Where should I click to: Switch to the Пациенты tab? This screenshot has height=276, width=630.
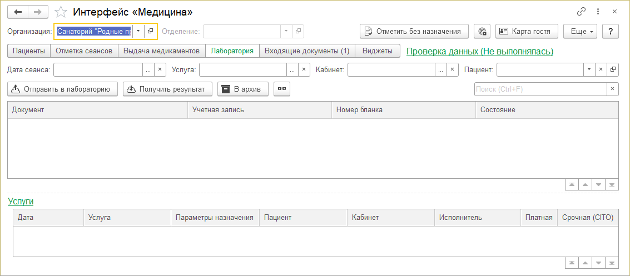click(29, 51)
